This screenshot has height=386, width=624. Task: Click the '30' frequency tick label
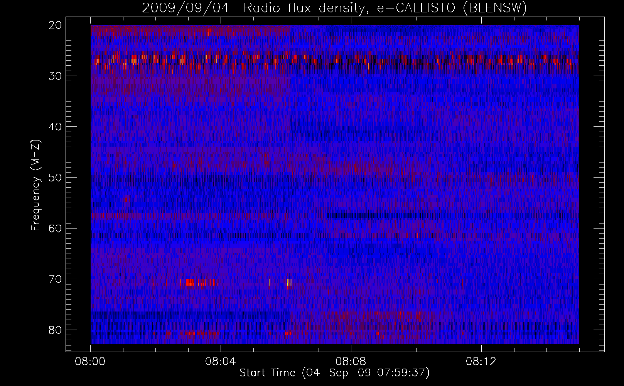point(56,76)
